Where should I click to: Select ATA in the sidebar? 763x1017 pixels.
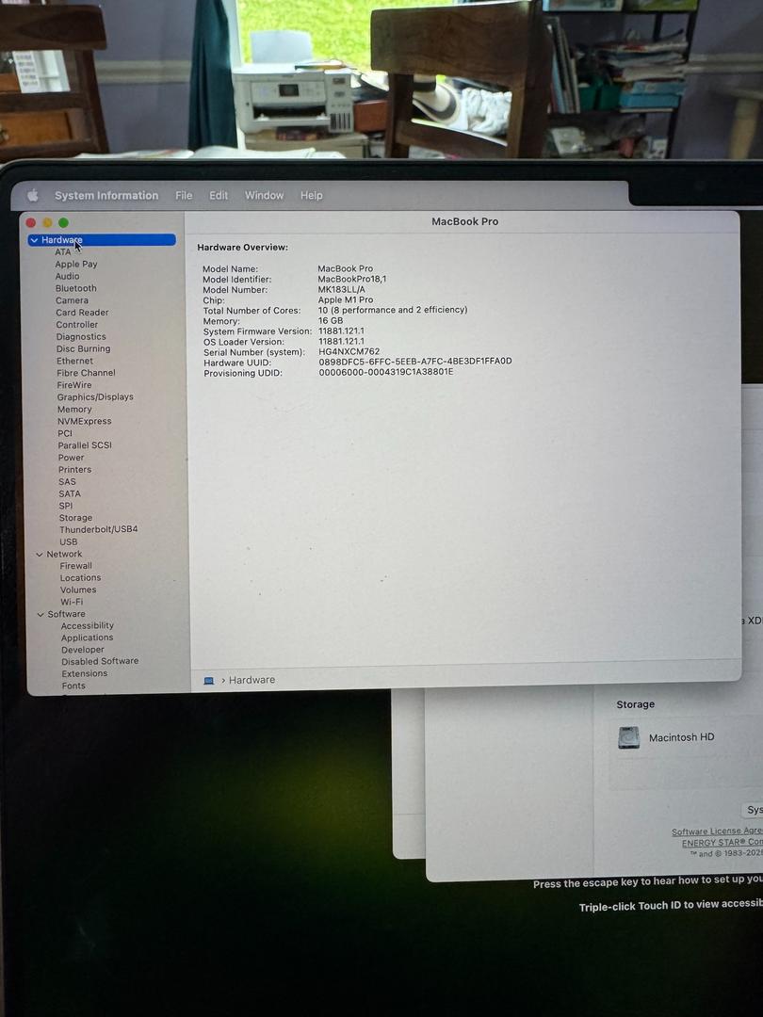[63, 251]
